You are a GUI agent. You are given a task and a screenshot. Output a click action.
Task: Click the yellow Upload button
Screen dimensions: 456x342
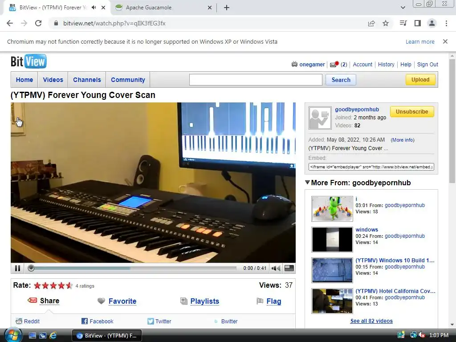pos(420,80)
